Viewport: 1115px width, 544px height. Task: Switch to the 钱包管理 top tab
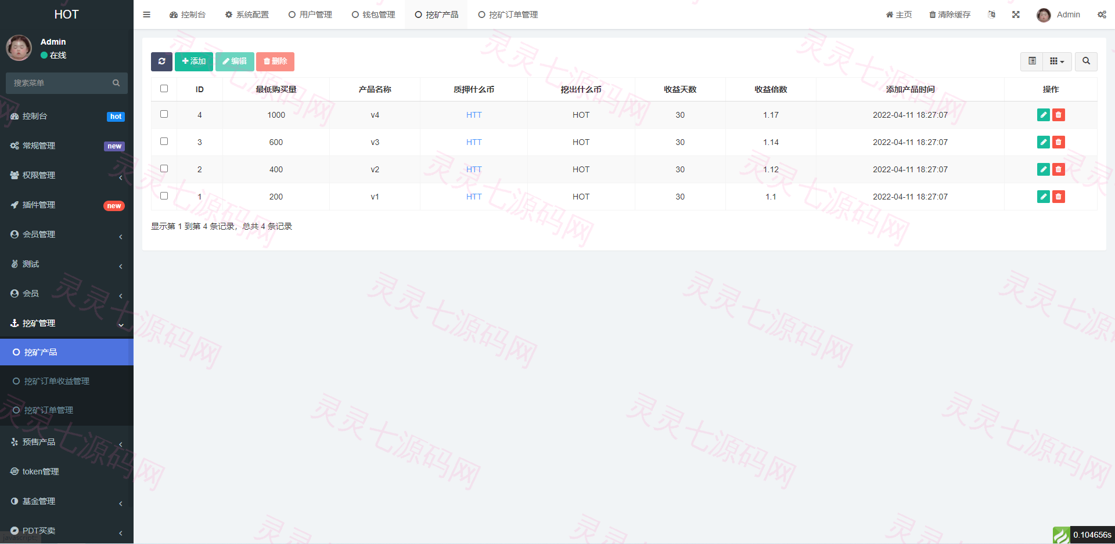(373, 14)
